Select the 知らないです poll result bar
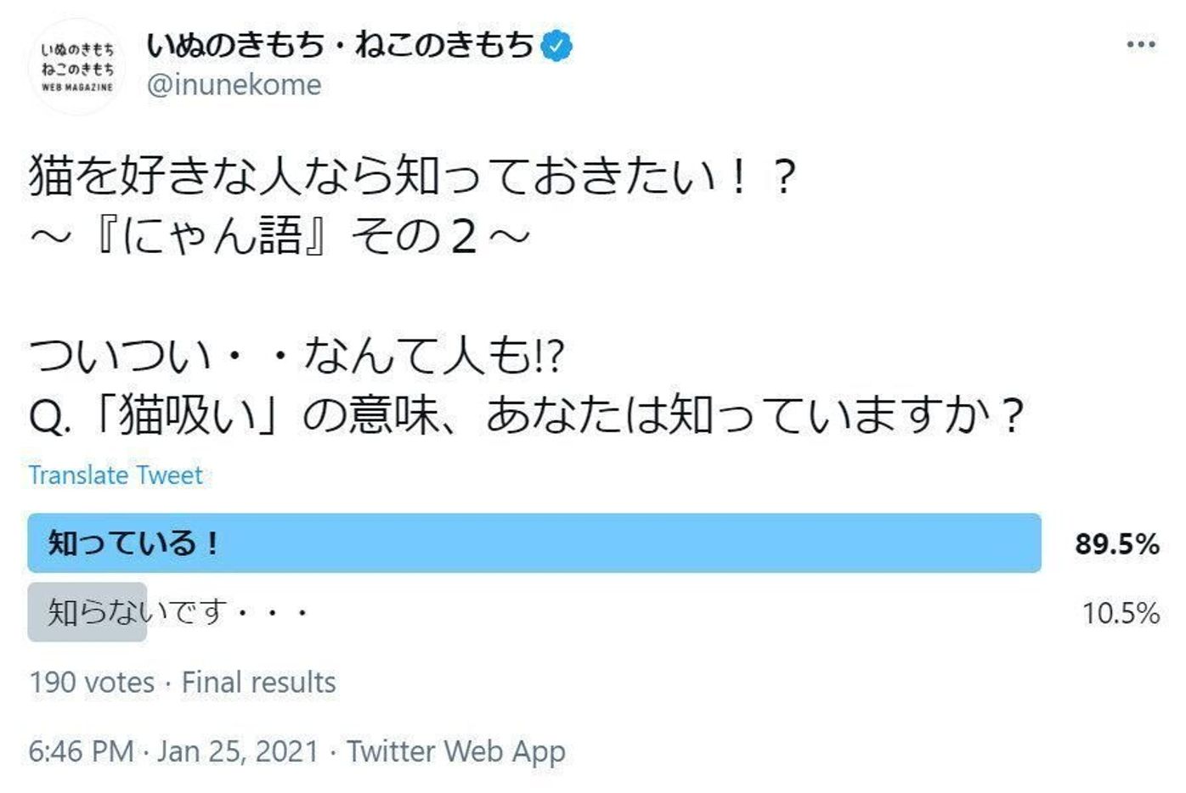1186x793 pixels. pyautogui.click(x=87, y=612)
